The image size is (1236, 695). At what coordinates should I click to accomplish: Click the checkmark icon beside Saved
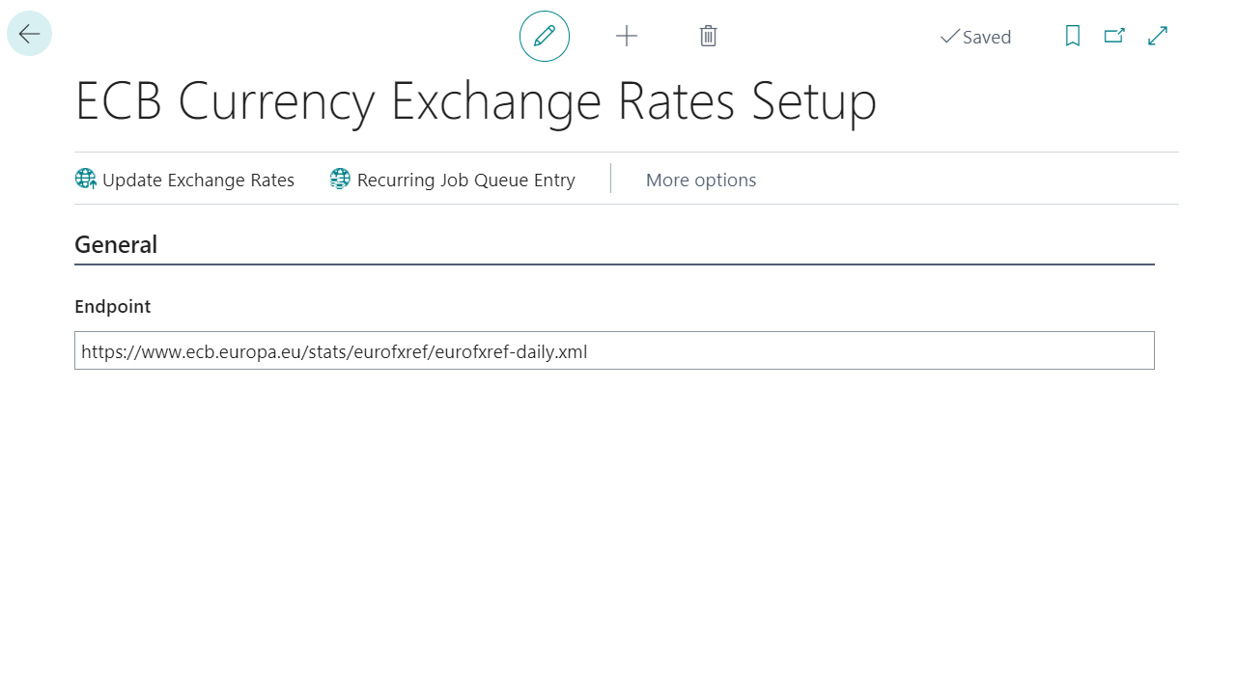click(x=950, y=37)
